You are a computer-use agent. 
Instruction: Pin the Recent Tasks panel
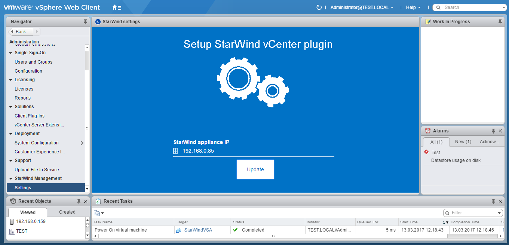(493, 201)
